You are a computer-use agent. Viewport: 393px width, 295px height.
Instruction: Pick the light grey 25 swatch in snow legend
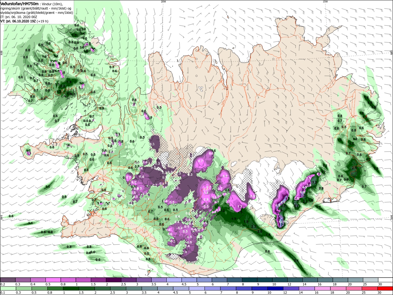pyautogui.click(x=371, y=280)
